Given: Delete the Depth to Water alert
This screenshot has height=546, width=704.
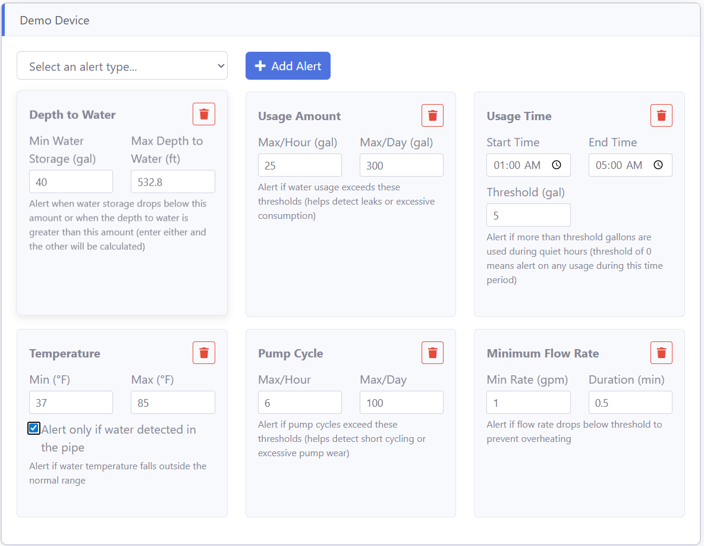Looking at the screenshot, I should 204,114.
